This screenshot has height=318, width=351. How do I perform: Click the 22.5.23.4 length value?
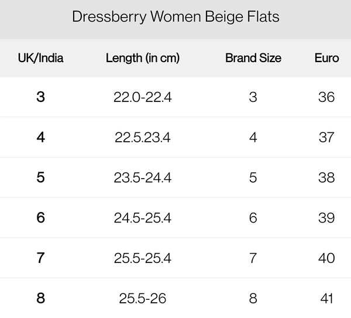(x=143, y=138)
